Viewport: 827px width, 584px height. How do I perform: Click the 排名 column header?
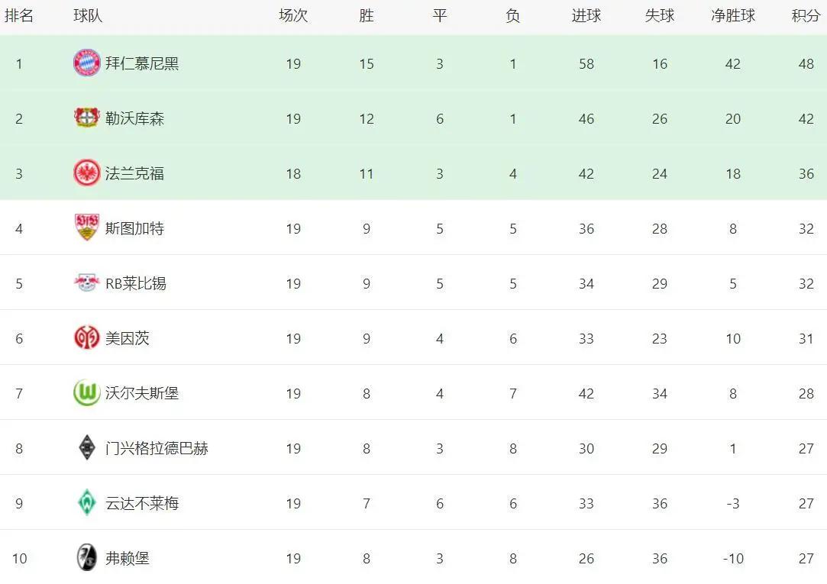pos(19,16)
